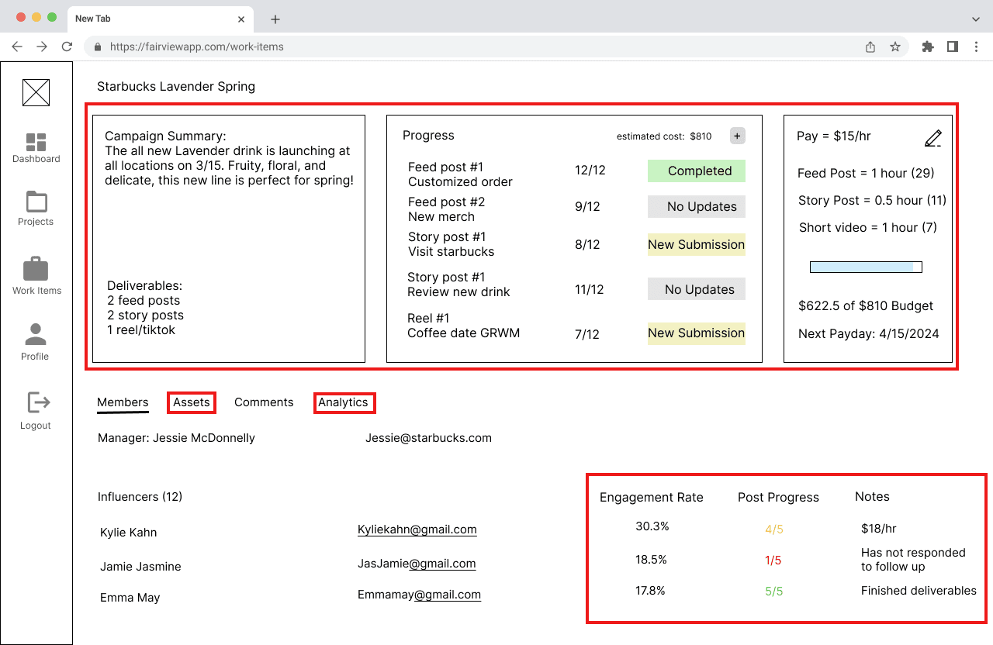Open the Profile person icon

coord(35,335)
